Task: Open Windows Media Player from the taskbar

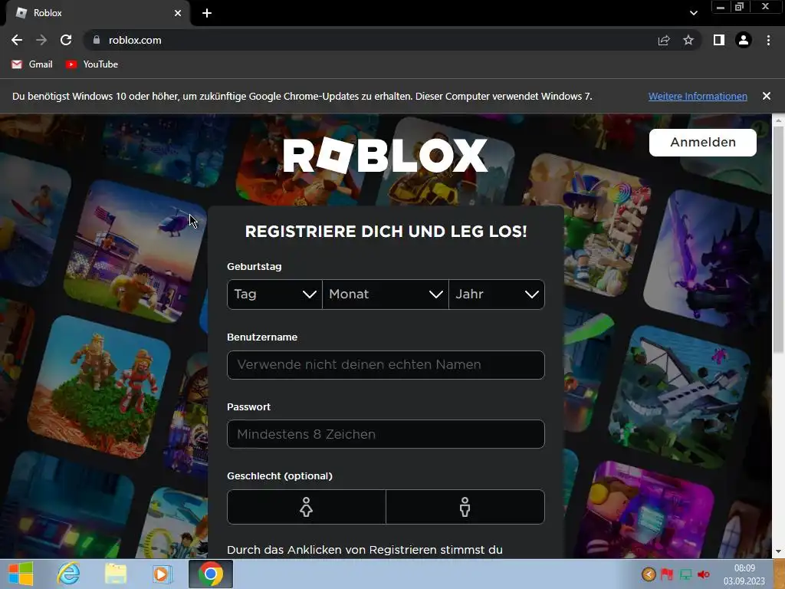Action: pos(163,574)
